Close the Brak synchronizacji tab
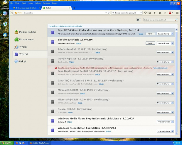182x145 pixels. click(x=39, y=8)
